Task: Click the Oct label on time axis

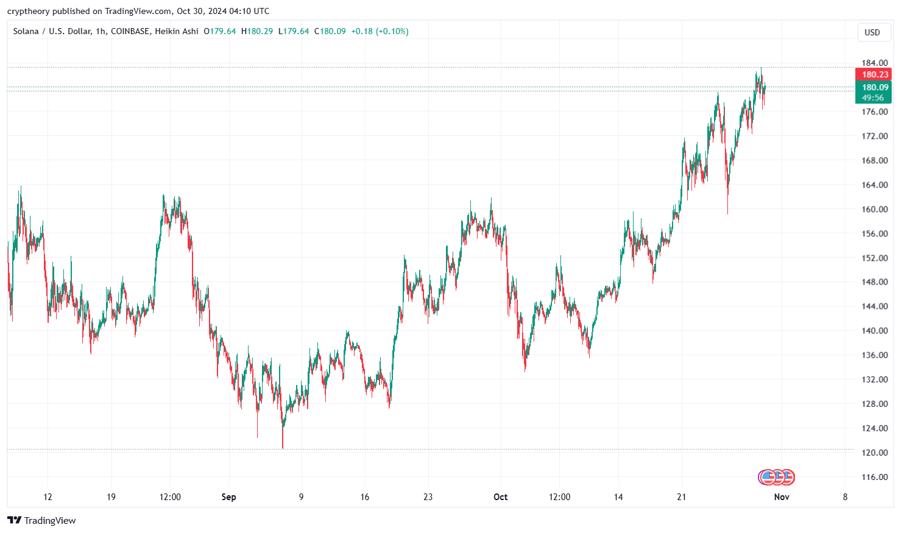Action: (500, 497)
